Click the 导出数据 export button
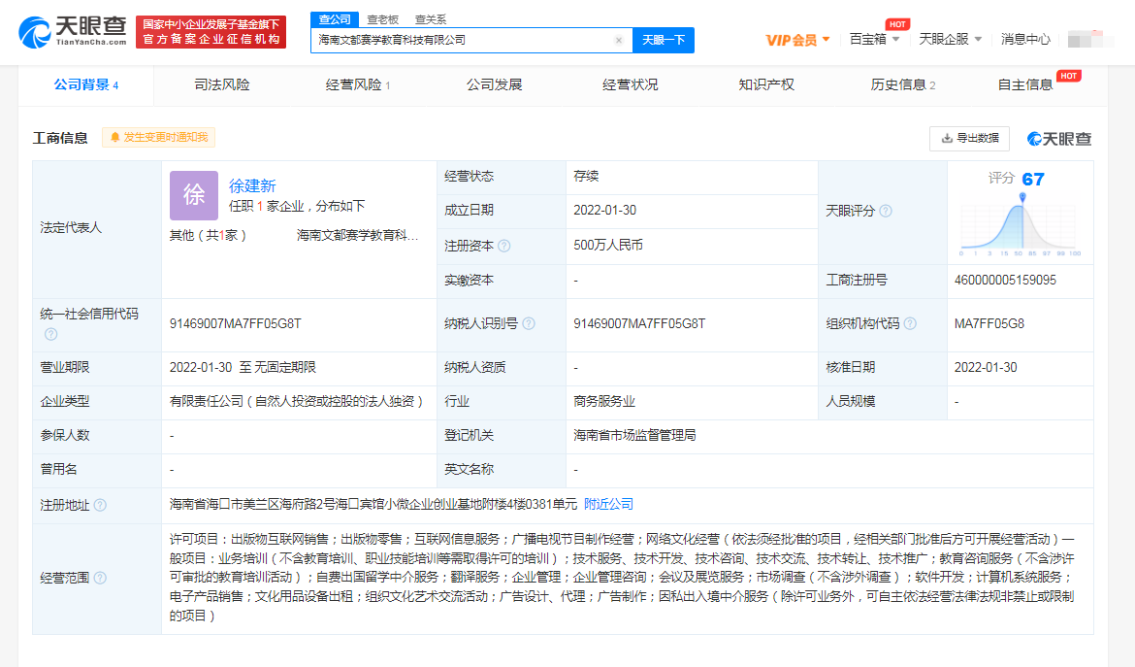The height and width of the screenshot is (667, 1135). (969, 139)
